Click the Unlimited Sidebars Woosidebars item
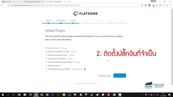 (x=60, y=62)
